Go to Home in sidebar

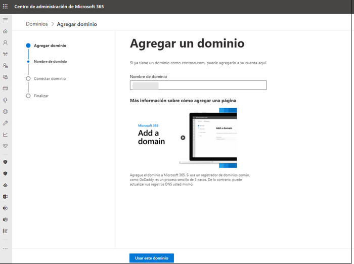pyautogui.click(x=5, y=31)
